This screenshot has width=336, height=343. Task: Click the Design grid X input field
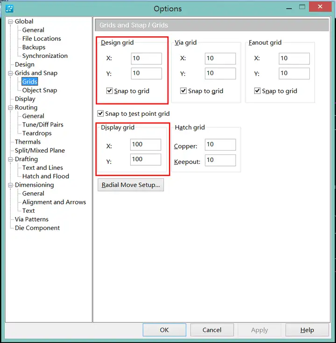click(x=147, y=58)
